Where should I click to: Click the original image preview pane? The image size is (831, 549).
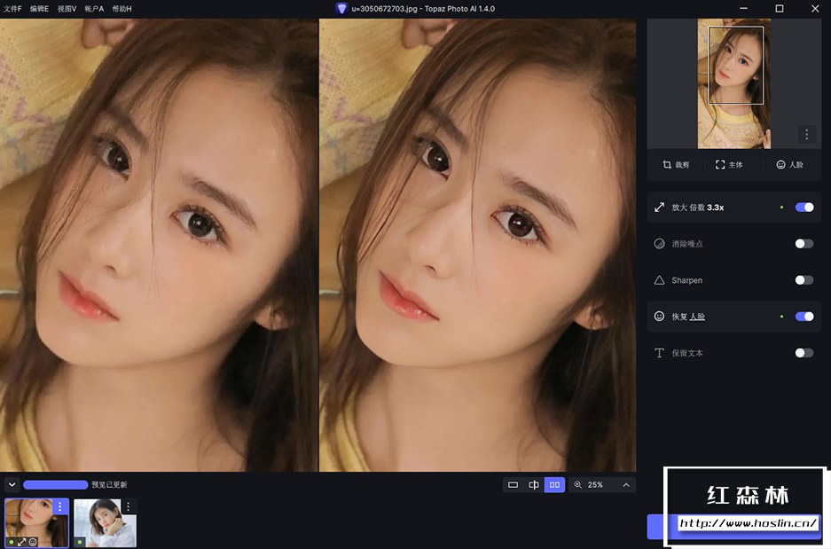tap(159, 246)
